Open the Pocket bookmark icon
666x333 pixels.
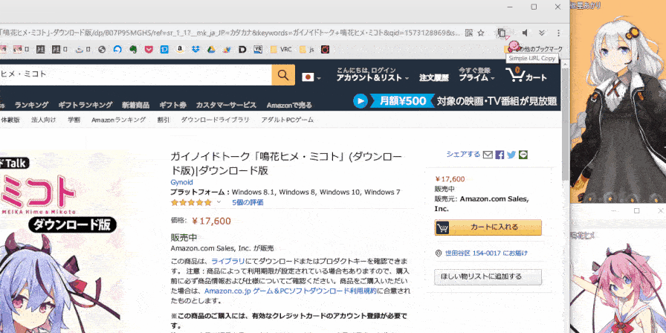coord(149,50)
